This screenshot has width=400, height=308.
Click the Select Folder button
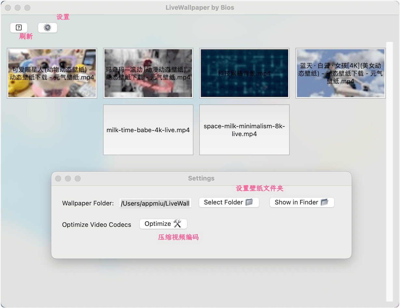click(x=229, y=202)
